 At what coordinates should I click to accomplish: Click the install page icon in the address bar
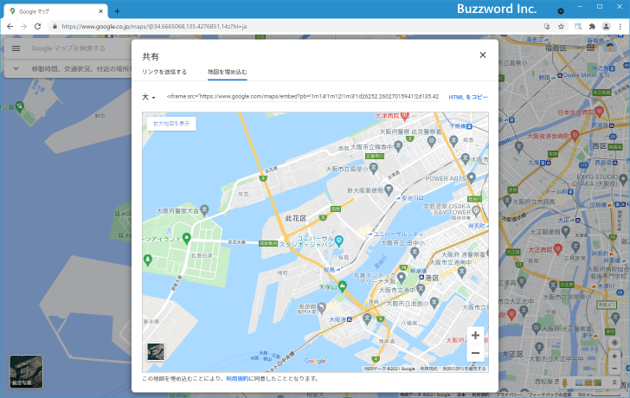pos(547,27)
